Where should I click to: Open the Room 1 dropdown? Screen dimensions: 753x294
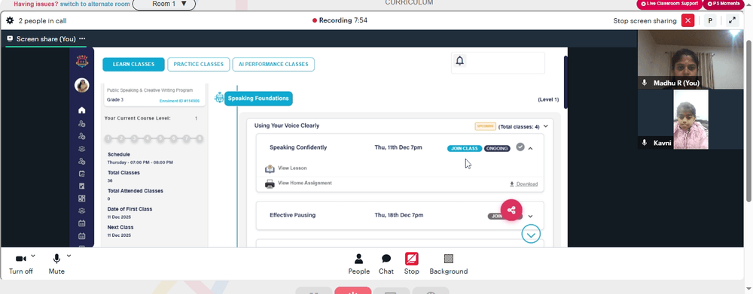[x=163, y=4]
